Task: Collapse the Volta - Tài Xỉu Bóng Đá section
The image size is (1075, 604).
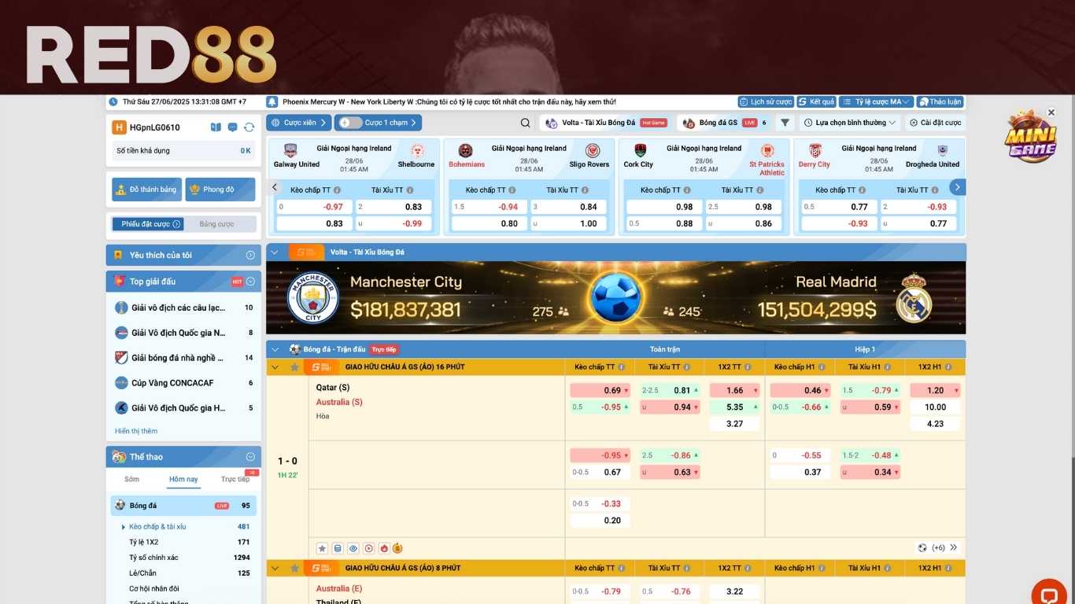Action: pyautogui.click(x=275, y=252)
